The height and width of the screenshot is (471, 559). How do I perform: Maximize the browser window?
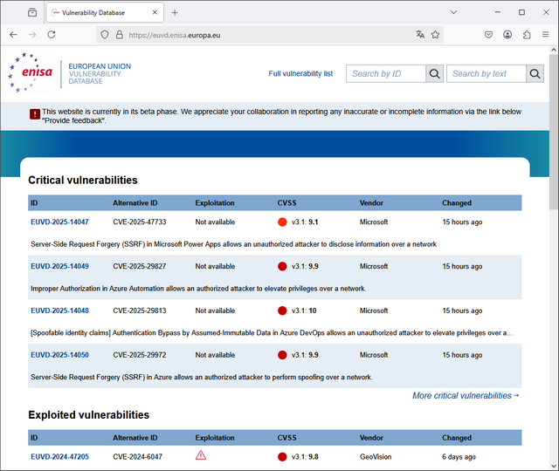click(x=521, y=12)
